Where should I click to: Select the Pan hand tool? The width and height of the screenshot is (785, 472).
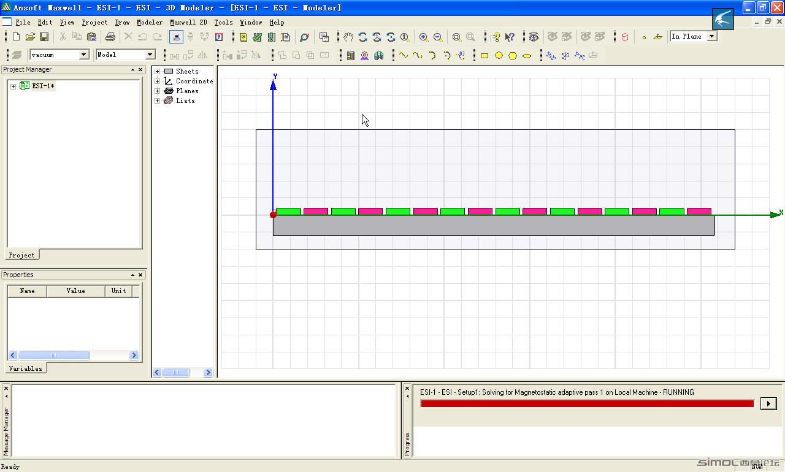pos(348,37)
